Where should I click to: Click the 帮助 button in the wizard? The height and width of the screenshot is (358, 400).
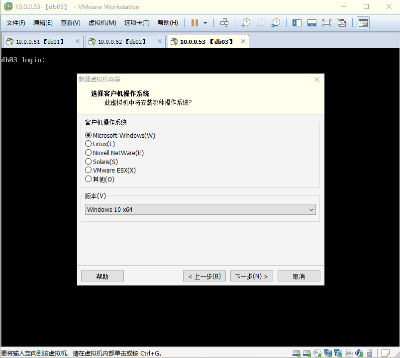click(x=102, y=276)
